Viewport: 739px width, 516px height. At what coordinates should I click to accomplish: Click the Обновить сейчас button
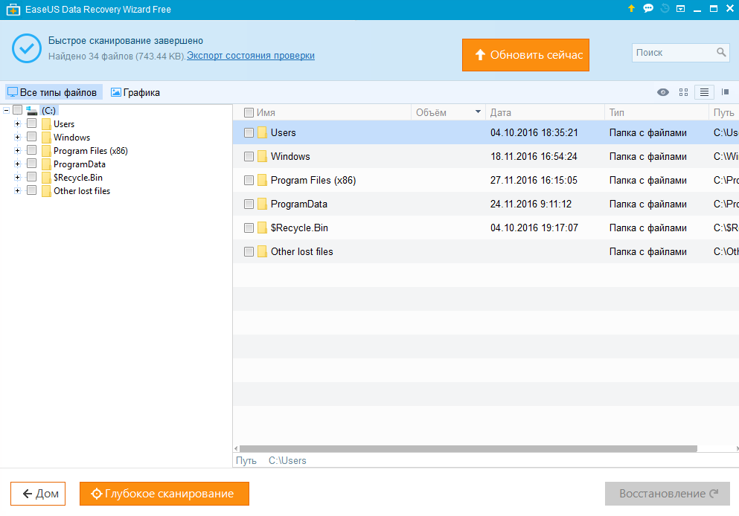(525, 55)
